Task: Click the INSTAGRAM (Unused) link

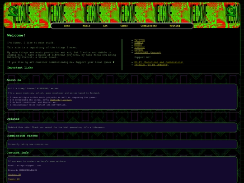Action: pos(148,52)
